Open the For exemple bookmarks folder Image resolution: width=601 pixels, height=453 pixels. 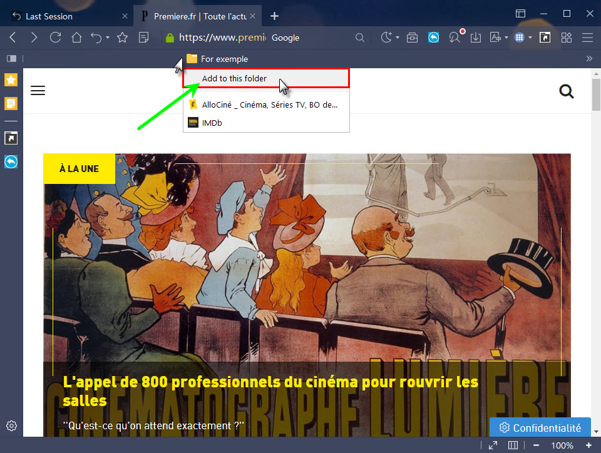(217, 59)
